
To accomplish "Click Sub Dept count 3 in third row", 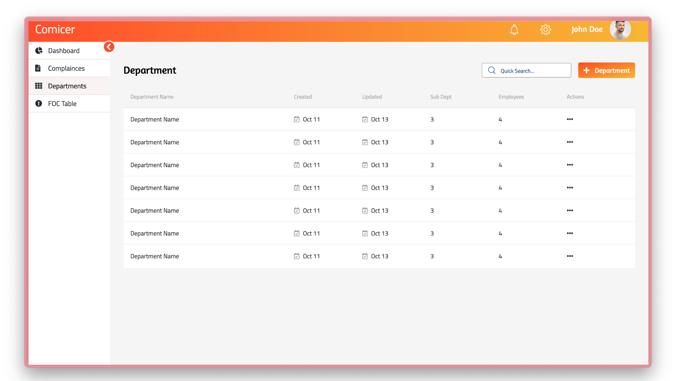I will tap(432, 165).
